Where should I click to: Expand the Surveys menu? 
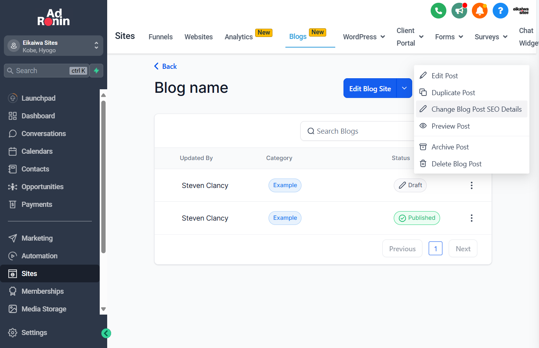(x=491, y=37)
